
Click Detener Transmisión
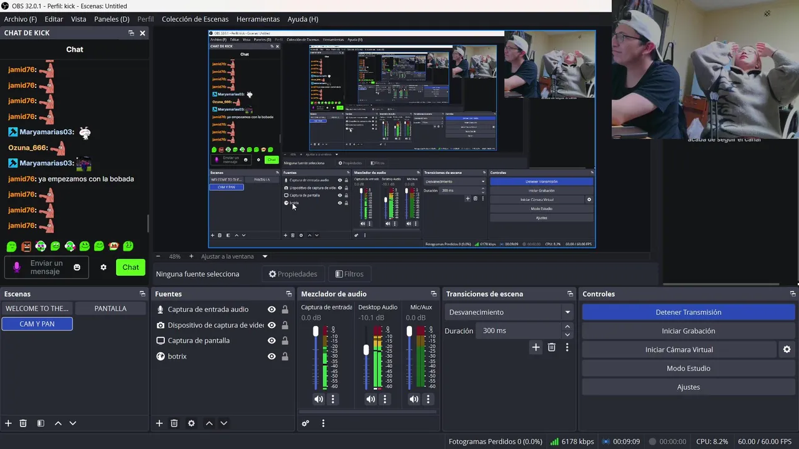point(689,312)
